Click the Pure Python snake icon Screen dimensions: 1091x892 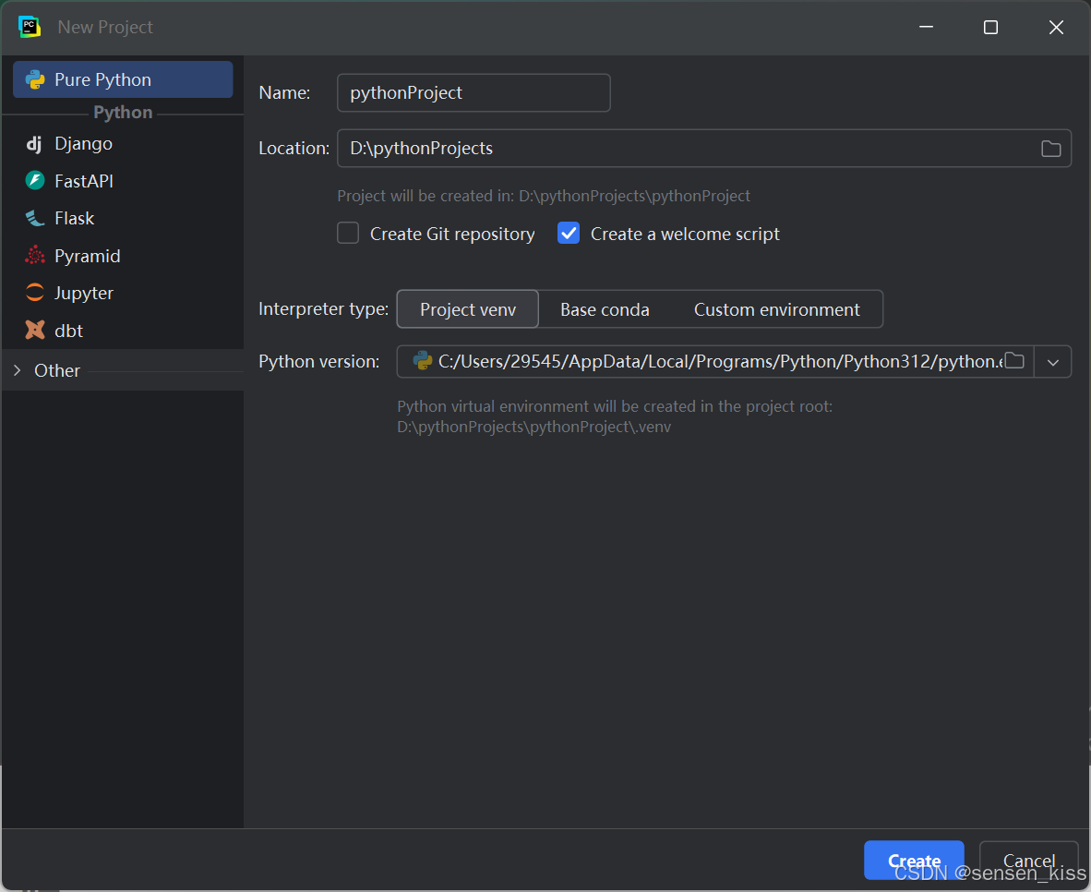click(35, 79)
